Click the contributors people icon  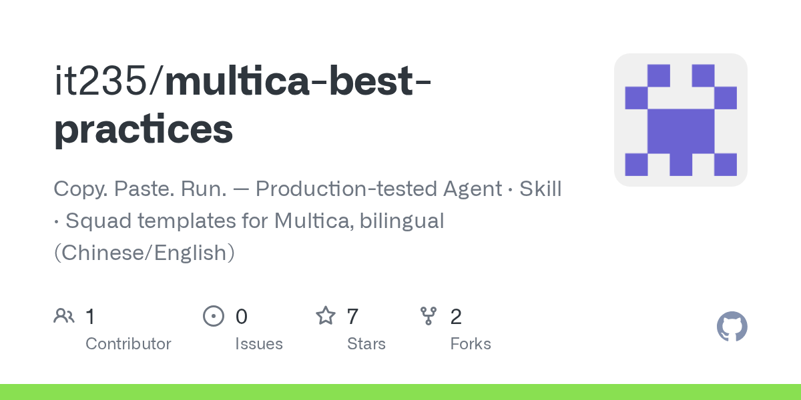pyautogui.click(x=64, y=316)
